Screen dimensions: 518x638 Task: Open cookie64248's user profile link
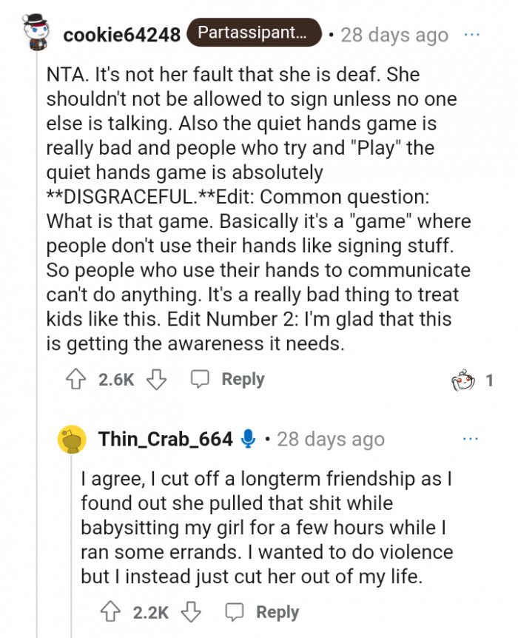coord(122,35)
